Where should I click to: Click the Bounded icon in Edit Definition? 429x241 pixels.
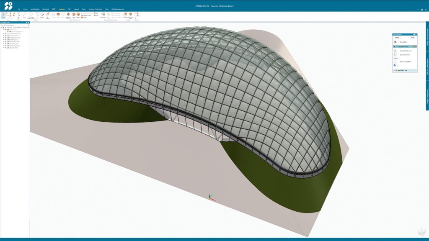coord(395,42)
